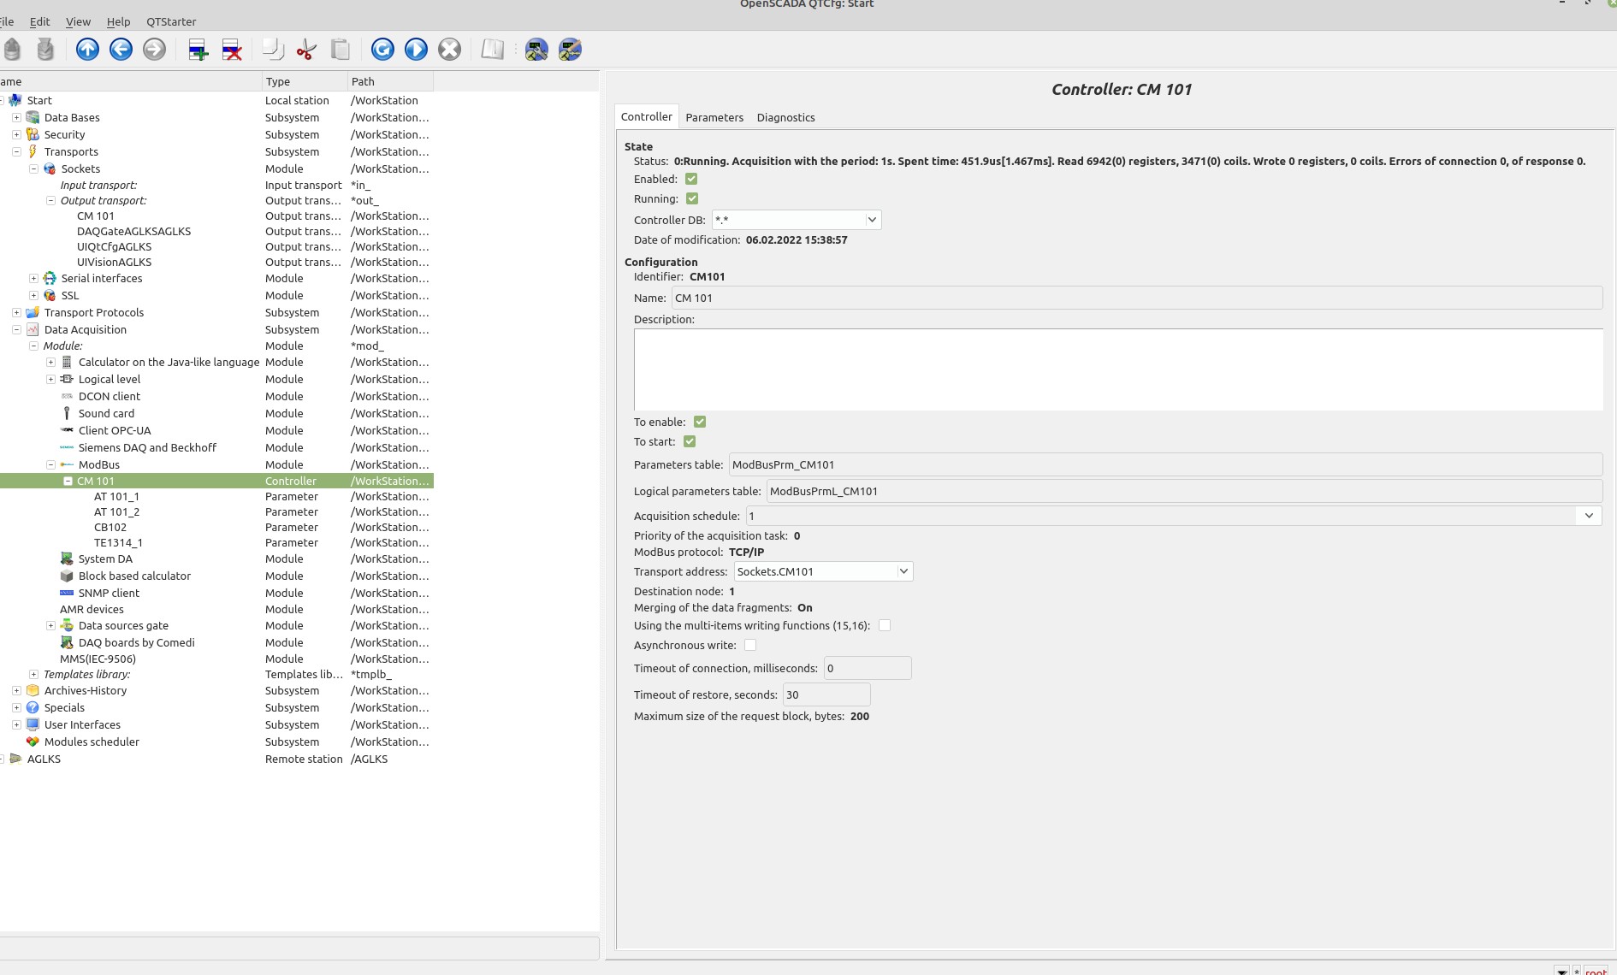
Task: Click the delete item toolbar icon
Action: [232, 50]
